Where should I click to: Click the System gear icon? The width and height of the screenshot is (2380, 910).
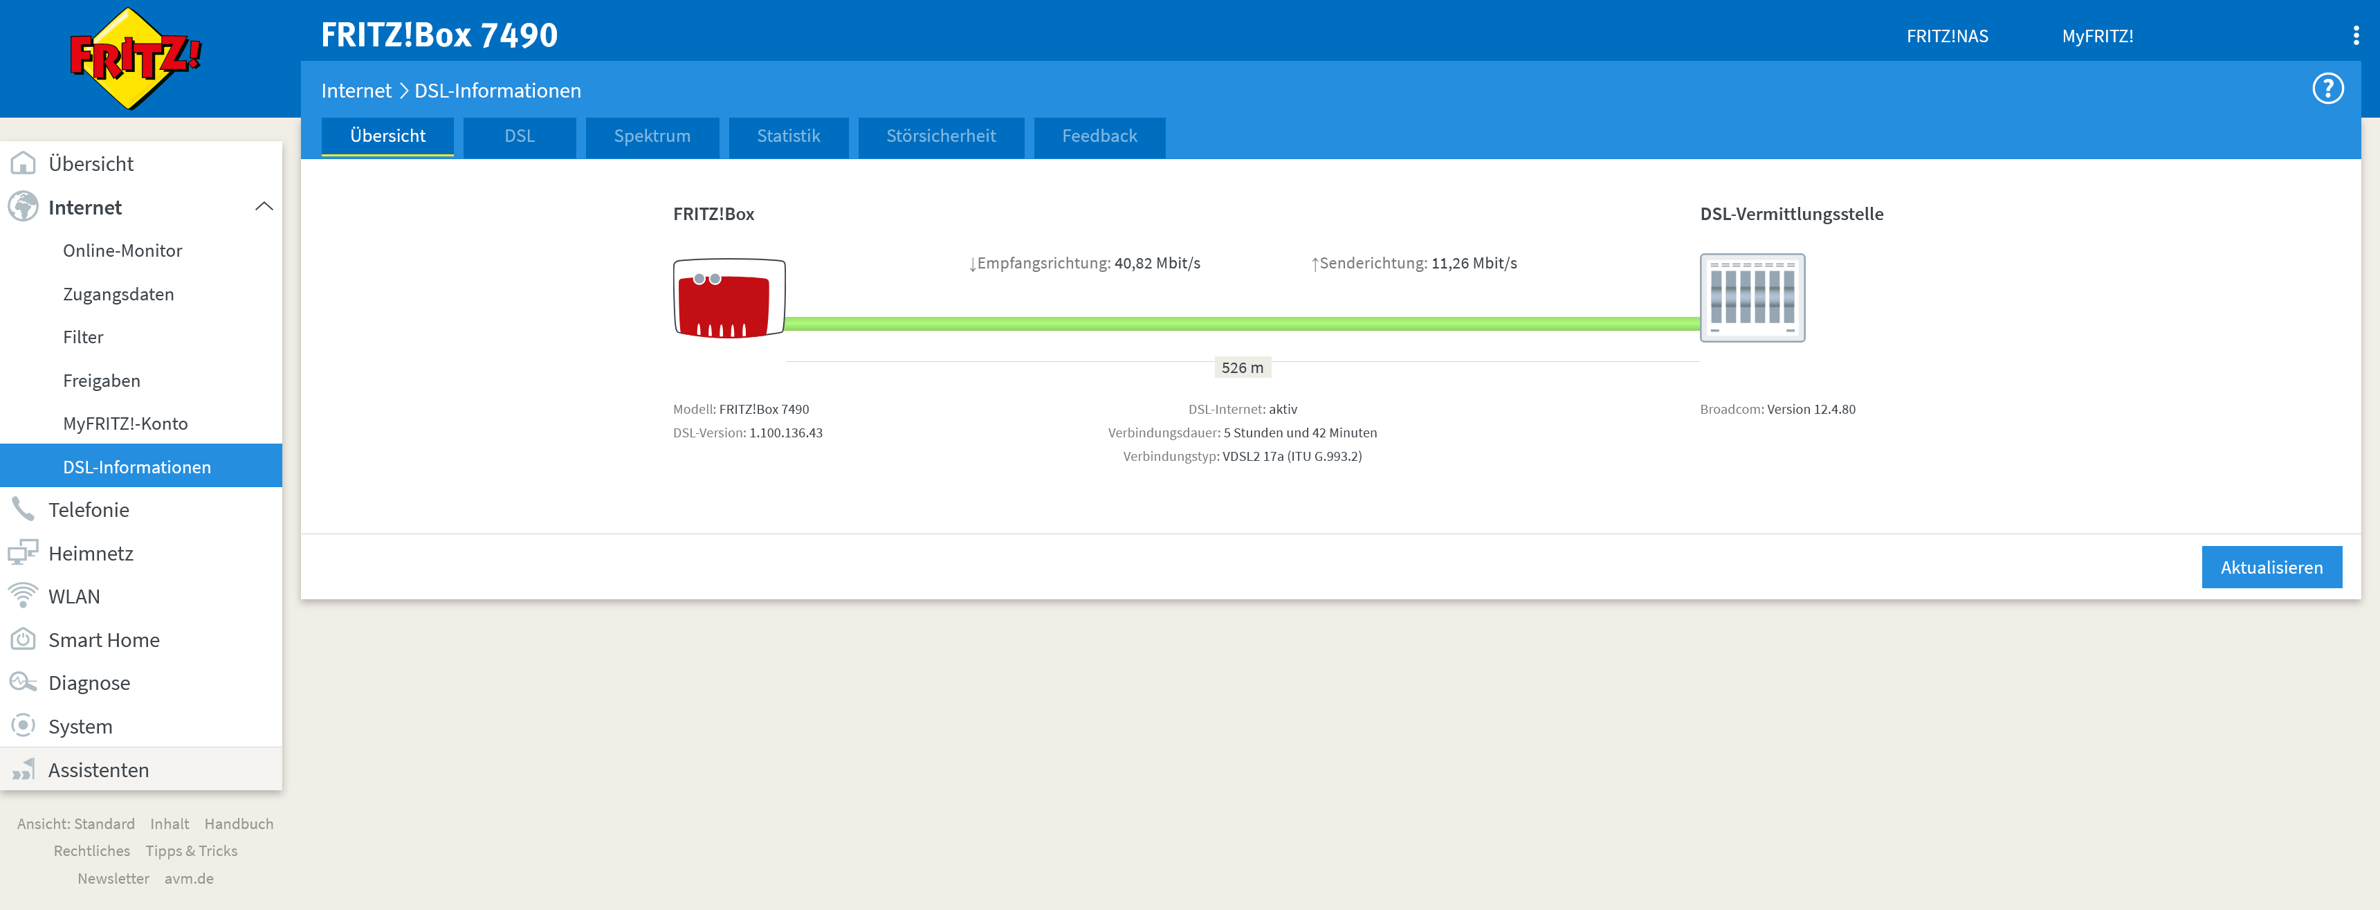23,726
